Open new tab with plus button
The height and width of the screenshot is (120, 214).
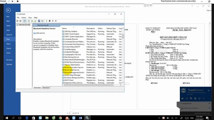[x=18, y=1]
